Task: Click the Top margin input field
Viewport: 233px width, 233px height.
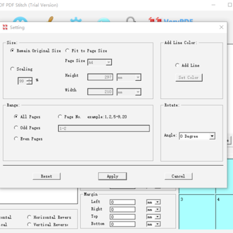Action: [122, 217]
